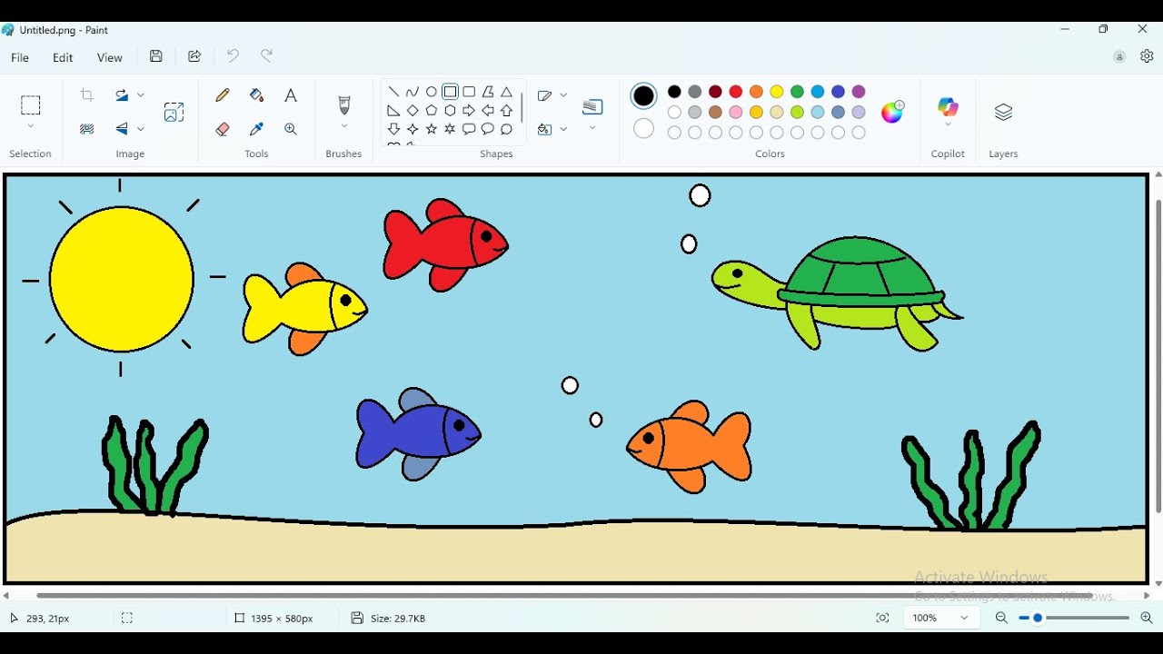Select the Color picker eyedropper tool
This screenshot has width=1163, height=654.
(257, 130)
